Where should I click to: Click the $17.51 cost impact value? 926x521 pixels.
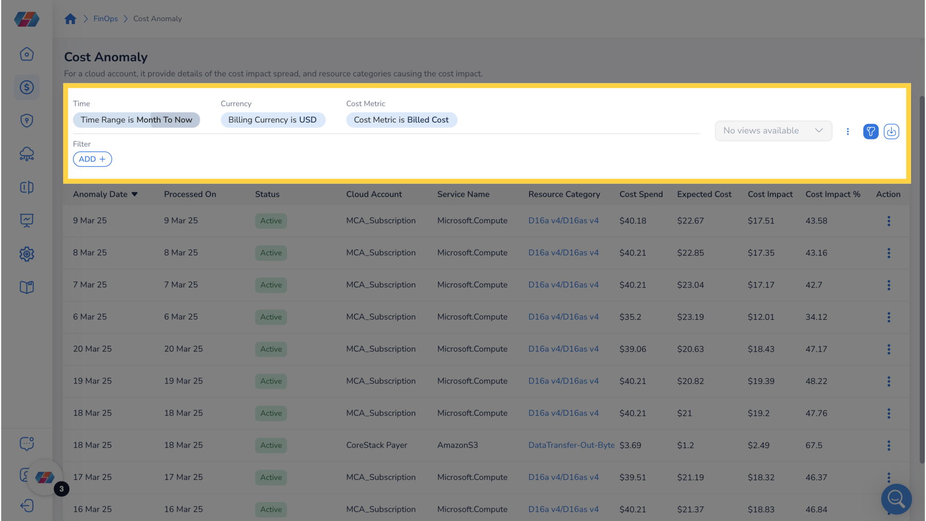coord(761,221)
